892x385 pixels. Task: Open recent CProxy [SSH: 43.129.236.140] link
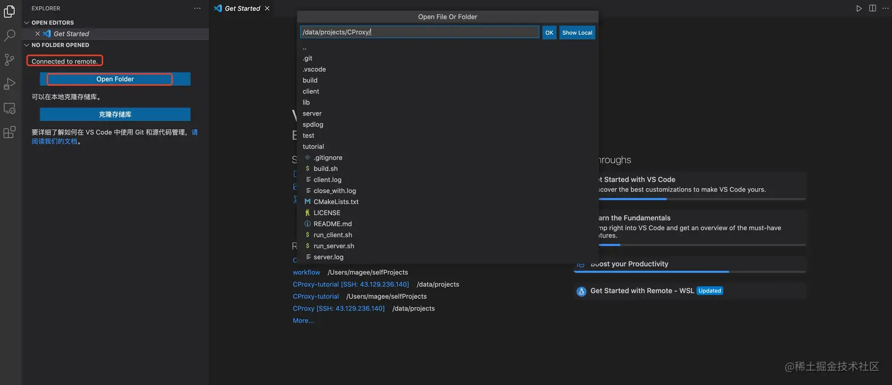point(339,308)
